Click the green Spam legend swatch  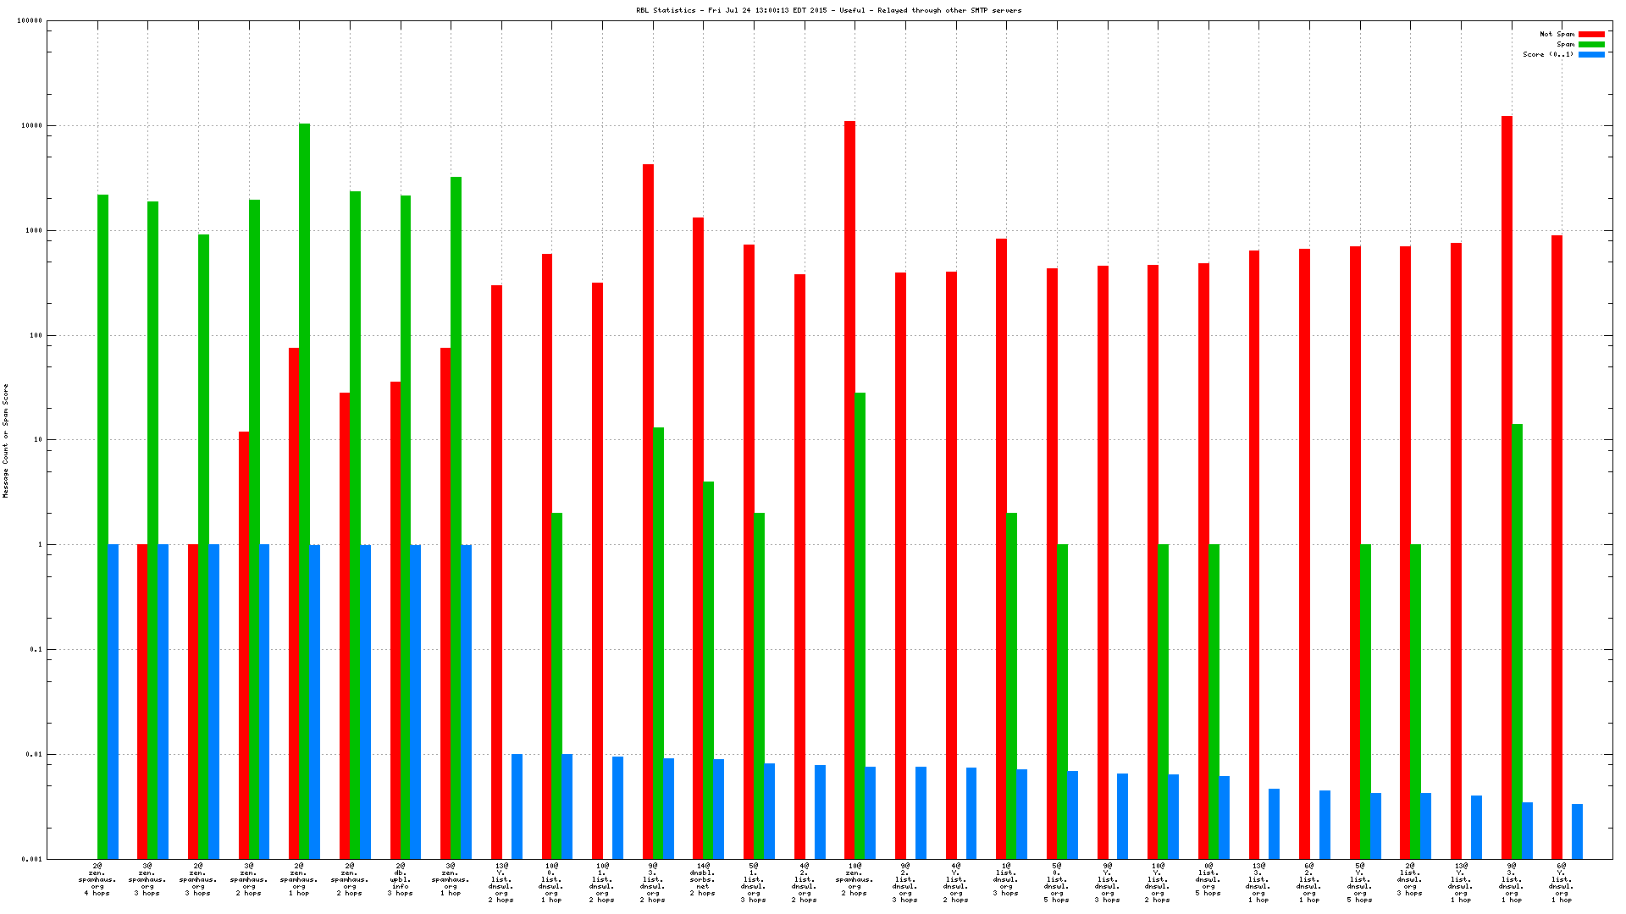click(x=1591, y=44)
